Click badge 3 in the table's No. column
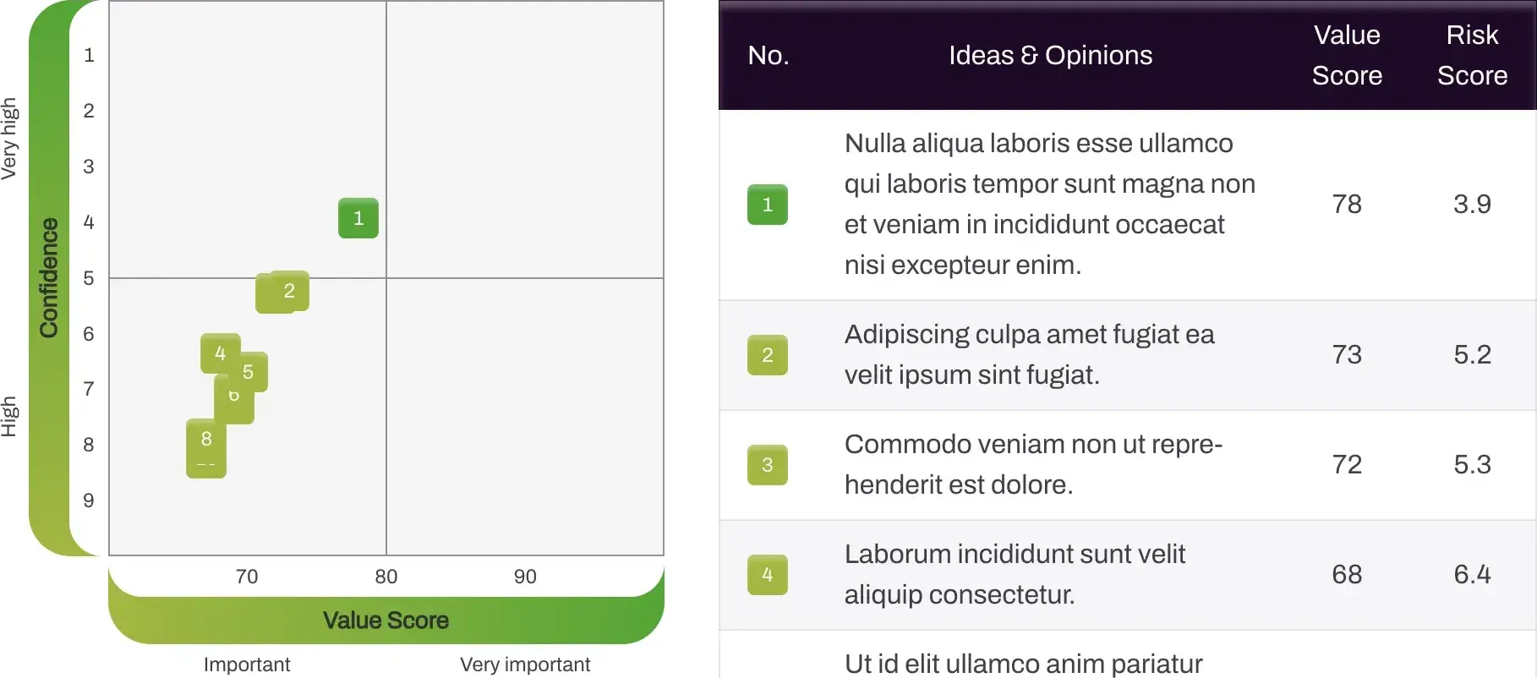The width and height of the screenshot is (1537, 678). pos(768,465)
